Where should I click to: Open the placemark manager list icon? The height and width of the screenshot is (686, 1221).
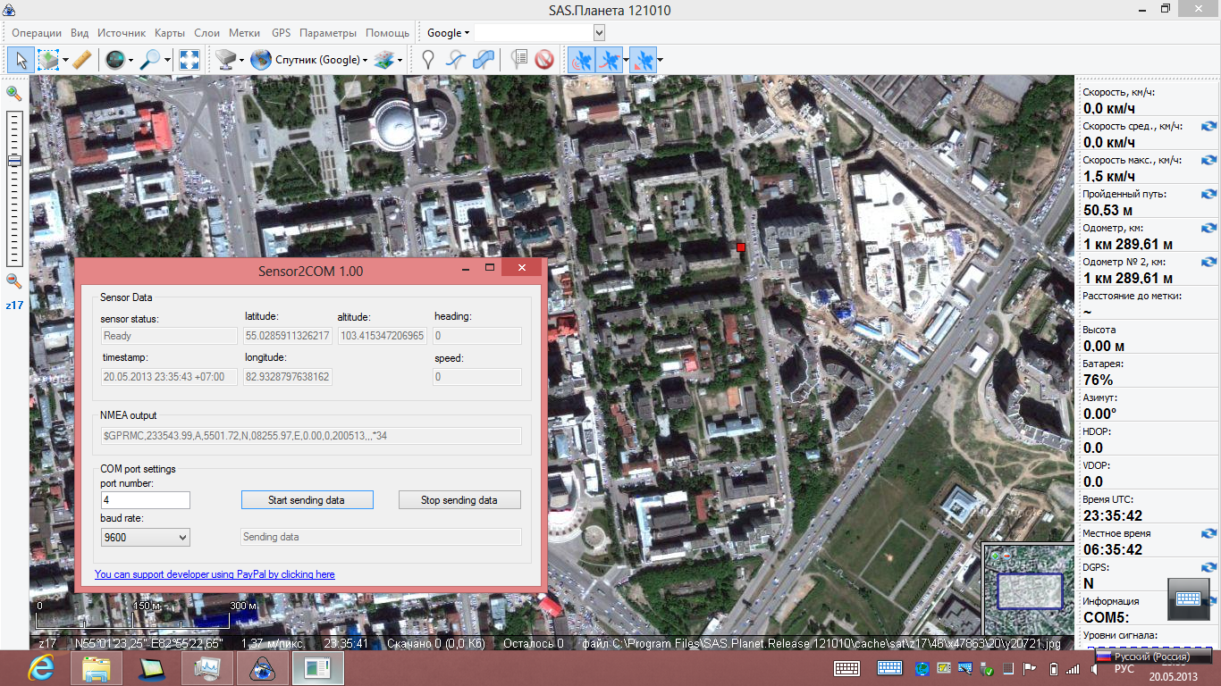[518, 60]
